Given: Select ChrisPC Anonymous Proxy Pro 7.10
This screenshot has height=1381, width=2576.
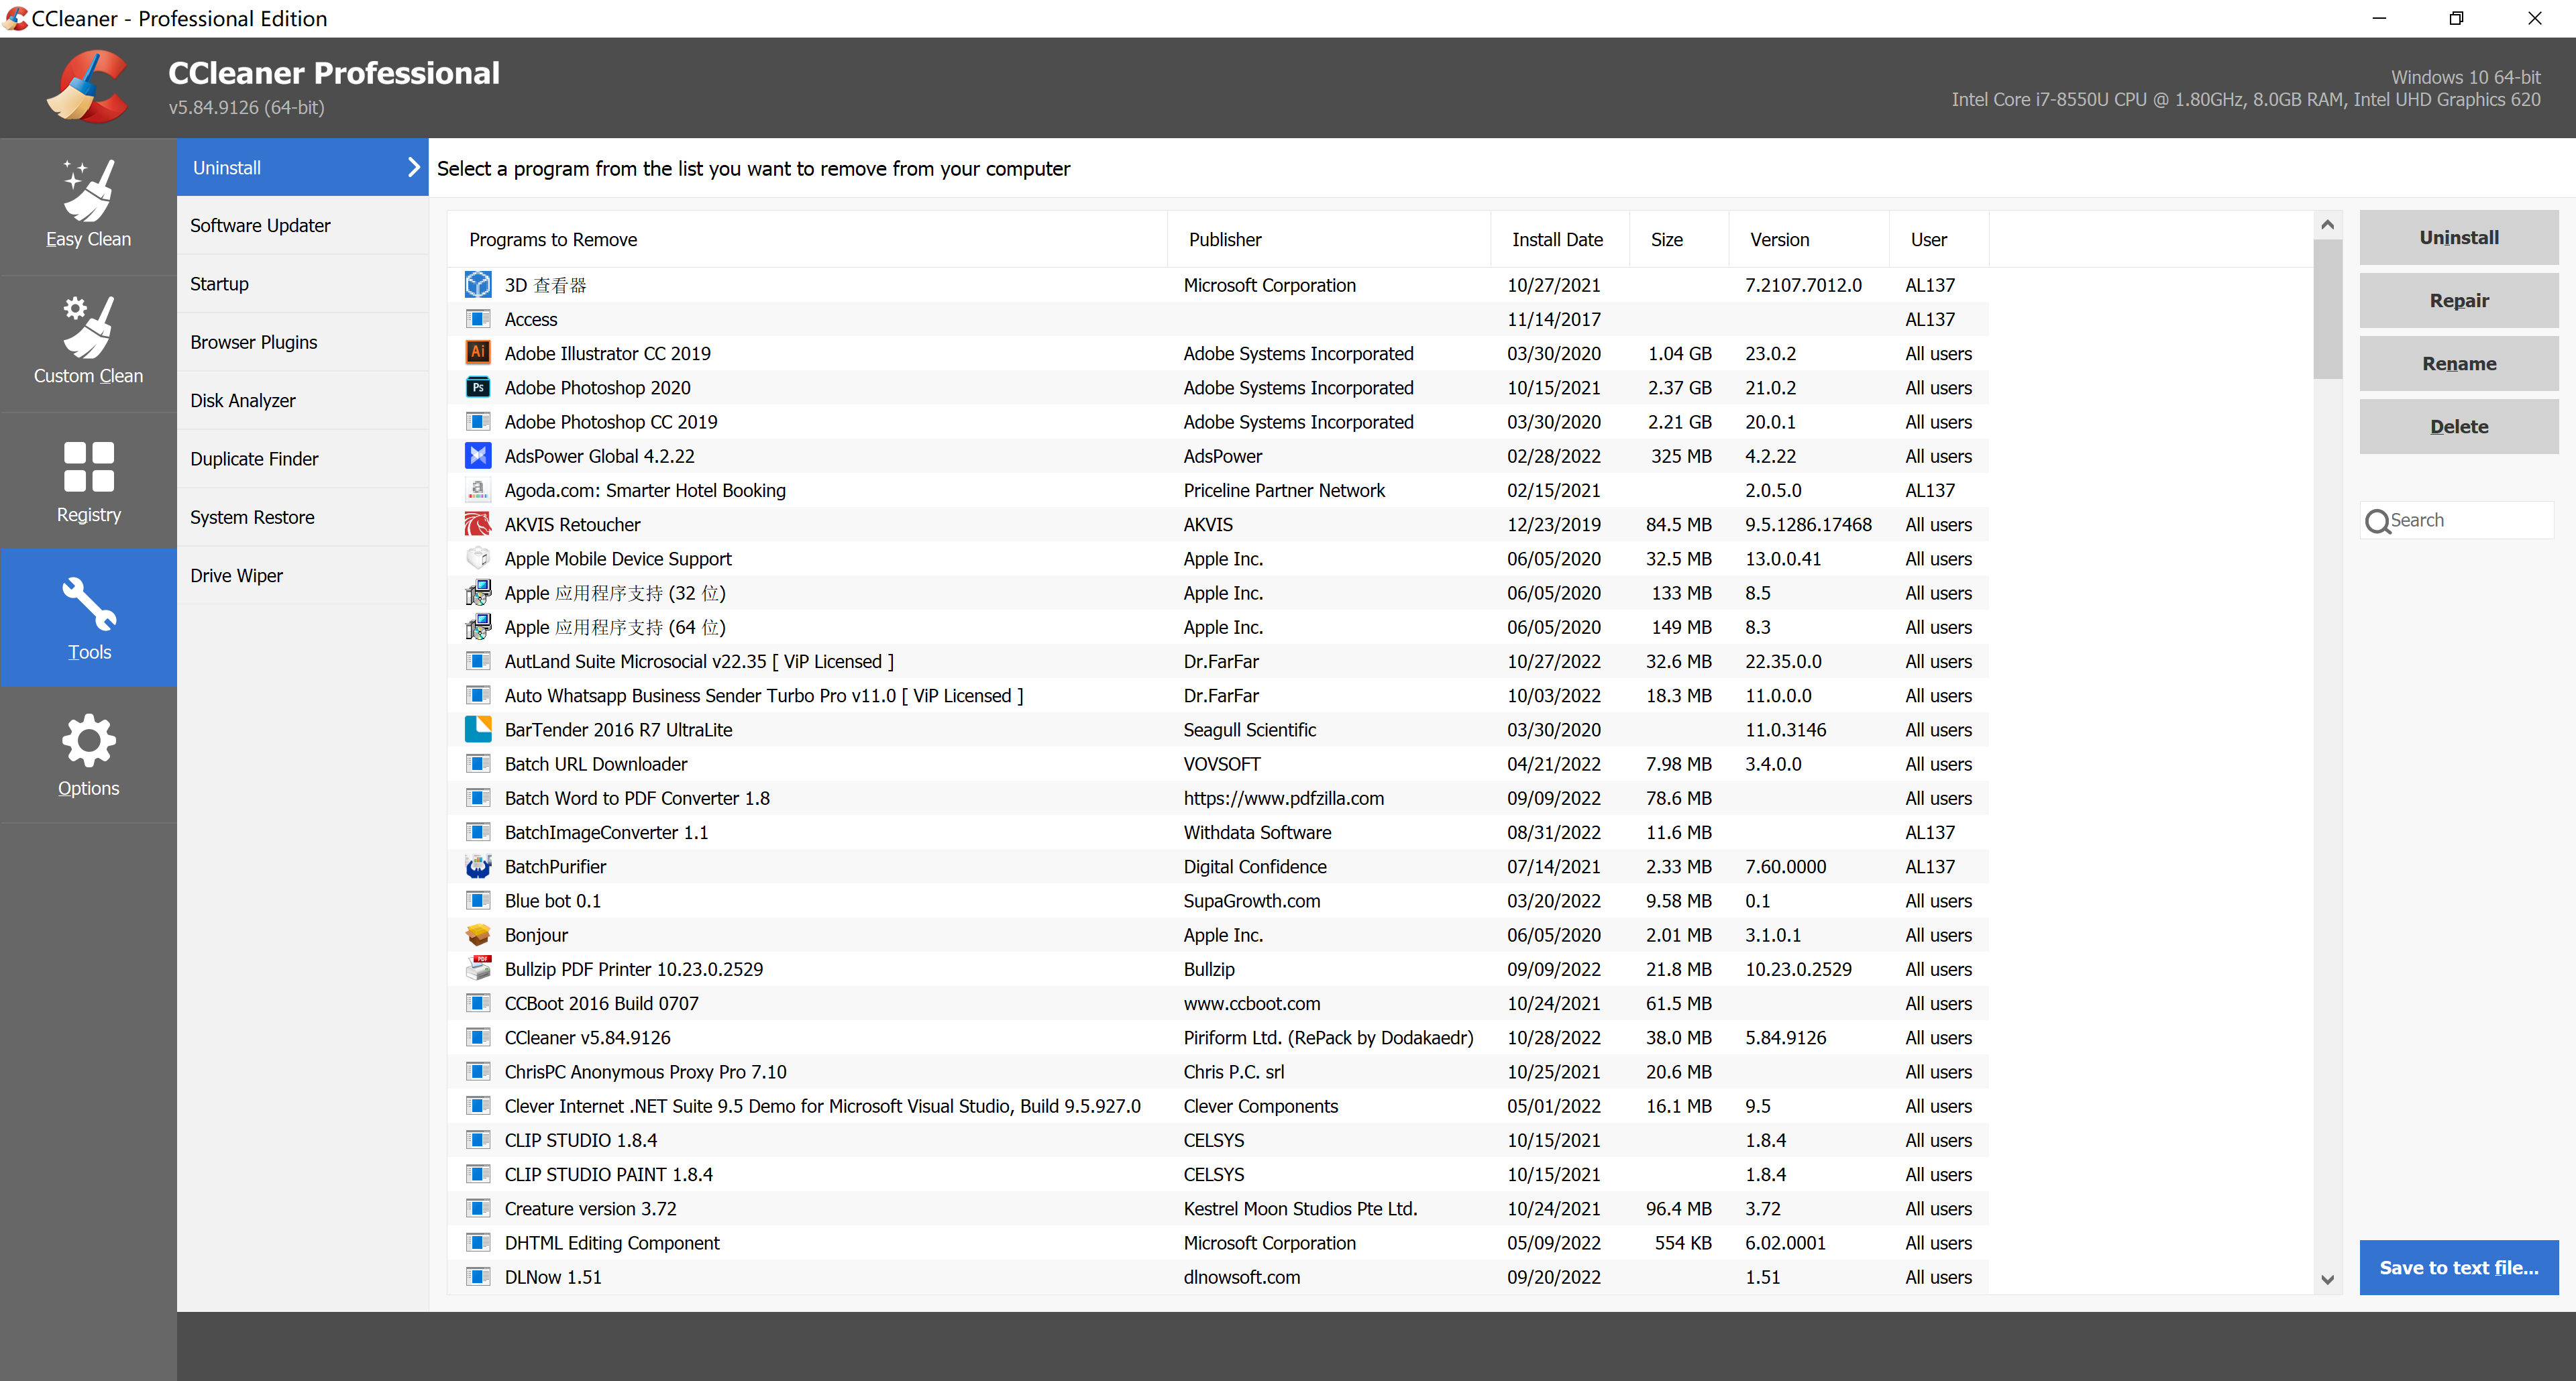Looking at the screenshot, I should click(1218, 1072).
